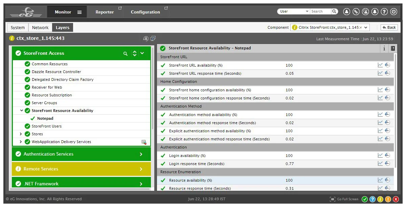Image resolution: width=406 pixels, height=207 pixels.
Task: Click the notification bell icon in header
Action: pyautogui.click(x=375, y=11)
